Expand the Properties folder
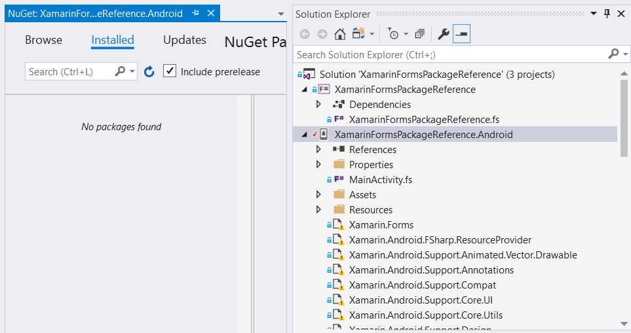 pos(318,165)
